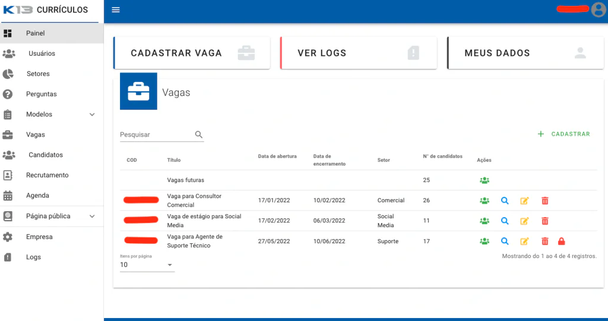The width and height of the screenshot is (608, 321).
Task: Open Recrutamento in the sidebar
Action: click(x=52, y=175)
